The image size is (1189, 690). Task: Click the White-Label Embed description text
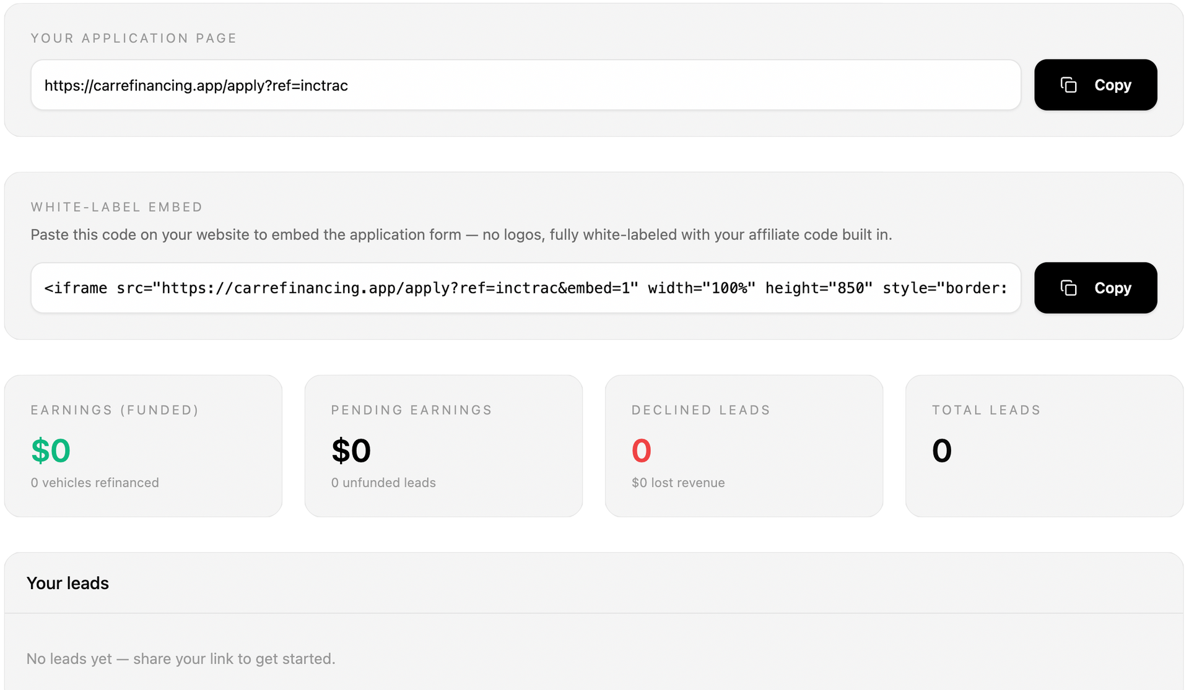461,235
